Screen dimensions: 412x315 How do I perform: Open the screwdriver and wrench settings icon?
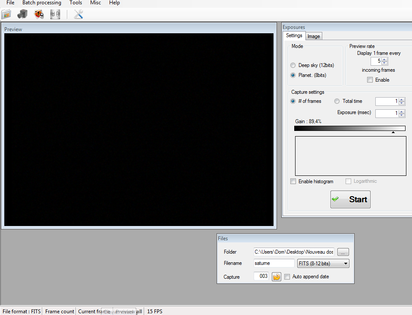tap(78, 14)
